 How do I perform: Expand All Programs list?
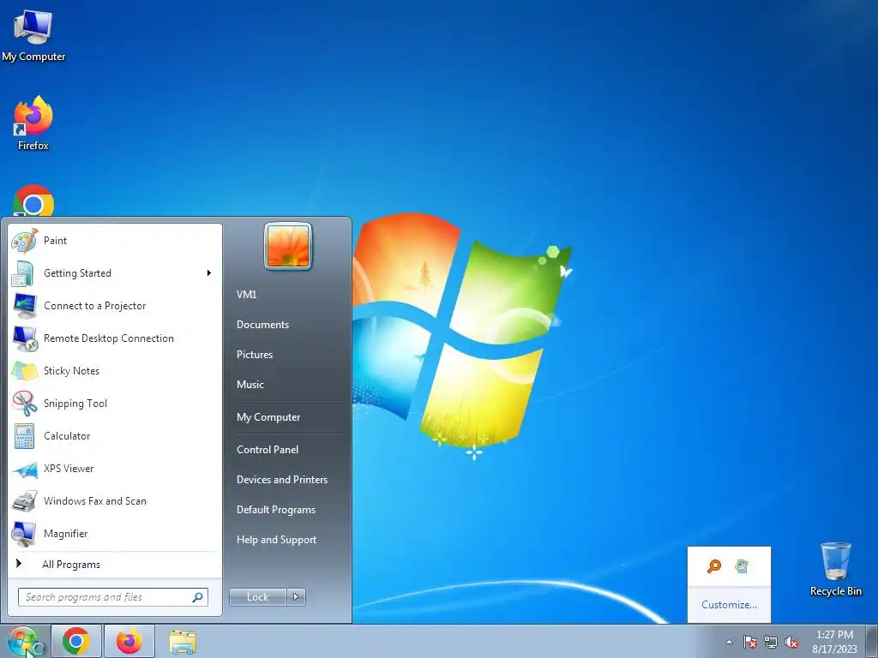click(x=115, y=565)
